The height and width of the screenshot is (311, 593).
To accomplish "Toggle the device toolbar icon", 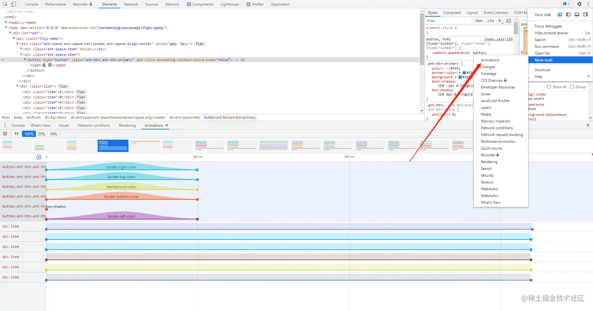I will [x=13, y=4].
